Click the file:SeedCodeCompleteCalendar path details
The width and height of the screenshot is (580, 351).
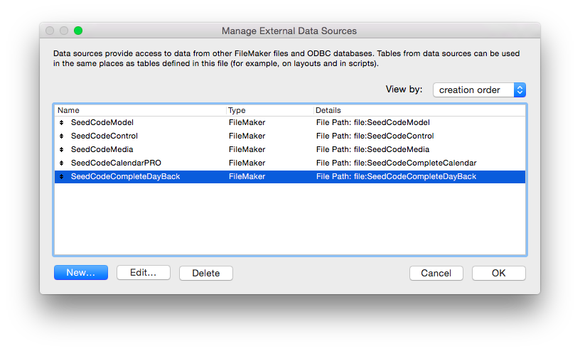(396, 163)
